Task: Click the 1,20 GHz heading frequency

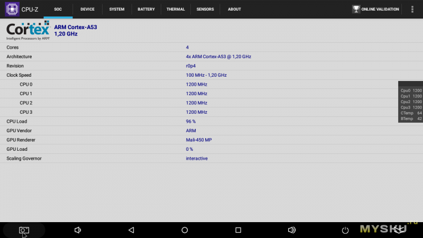Action: pyautogui.click(x=66, y=34)
